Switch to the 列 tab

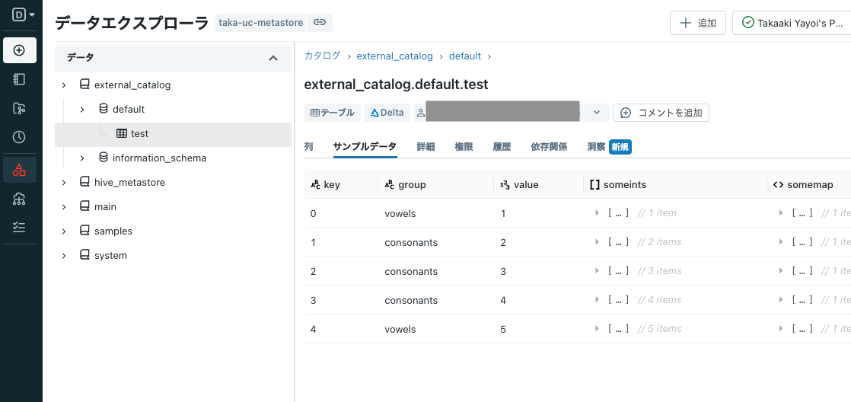pyautogui.click(x=309, y=146)
